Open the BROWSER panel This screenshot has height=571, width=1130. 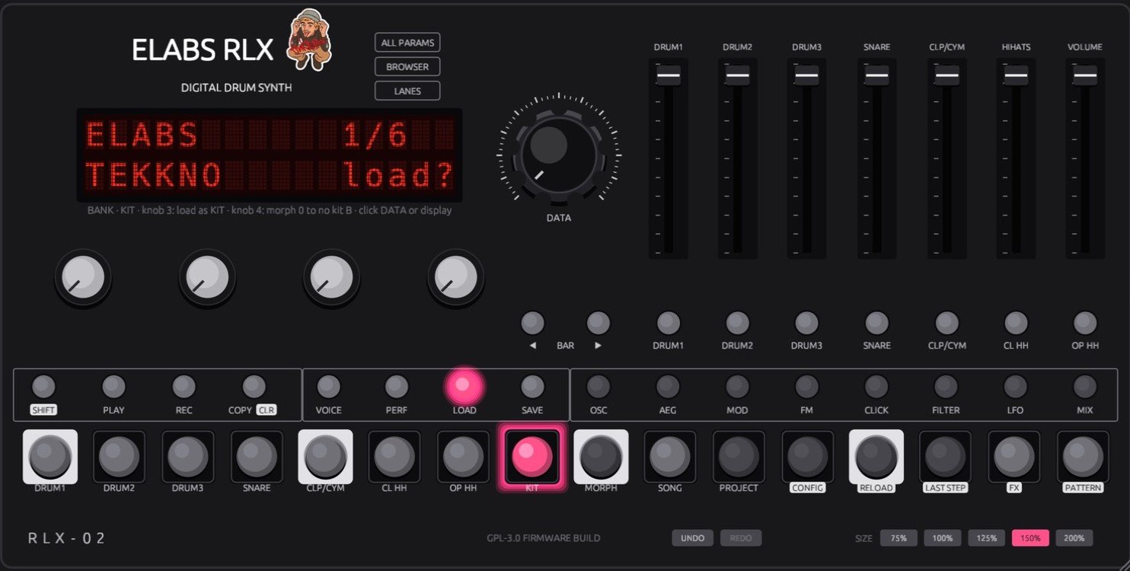(x=407, y=67)
